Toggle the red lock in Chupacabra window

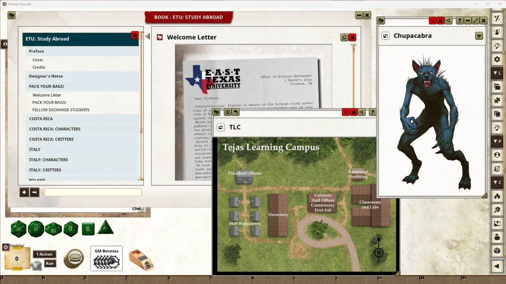coord(440,21)
